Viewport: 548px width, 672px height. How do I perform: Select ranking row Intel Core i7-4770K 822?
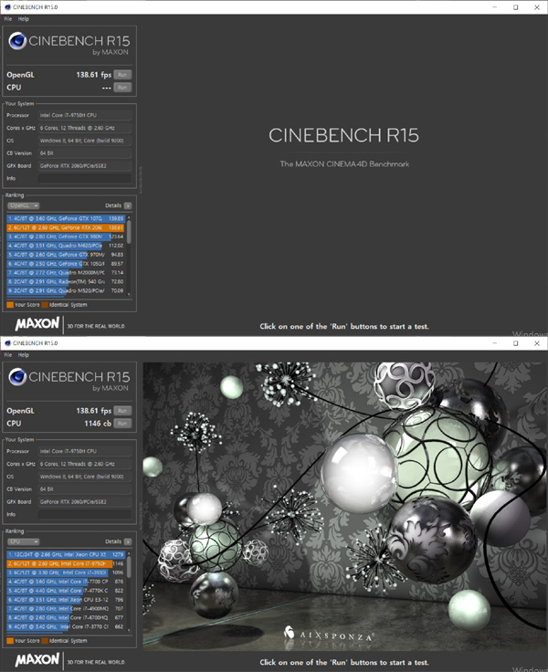[x=66, y=591]
